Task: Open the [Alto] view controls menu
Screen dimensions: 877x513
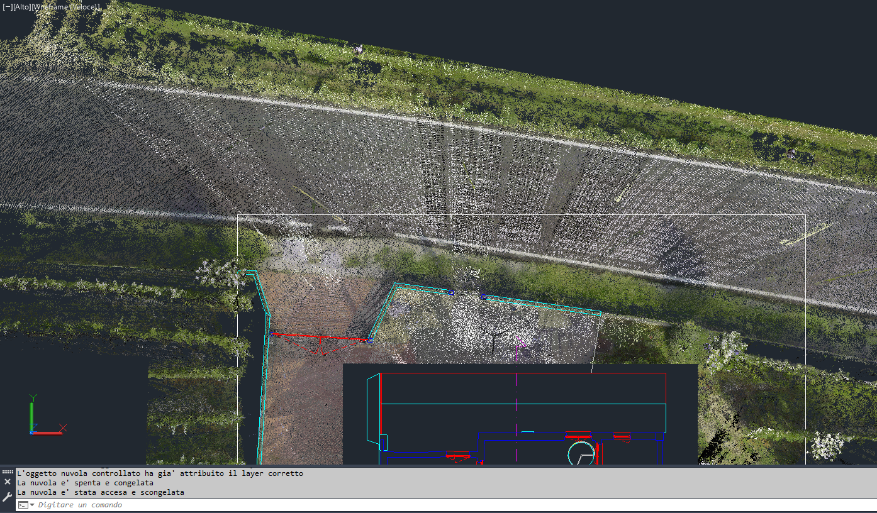Action: click(21, 6)
